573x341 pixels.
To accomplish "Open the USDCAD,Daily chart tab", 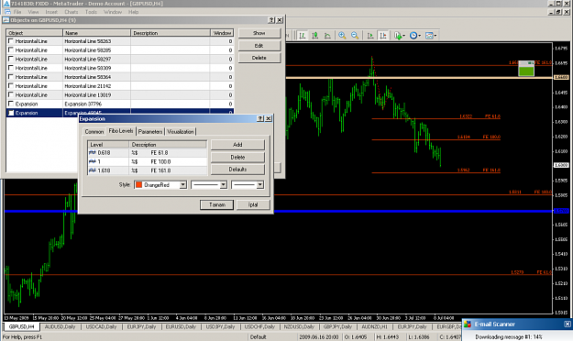I will (x=101, y=326).
